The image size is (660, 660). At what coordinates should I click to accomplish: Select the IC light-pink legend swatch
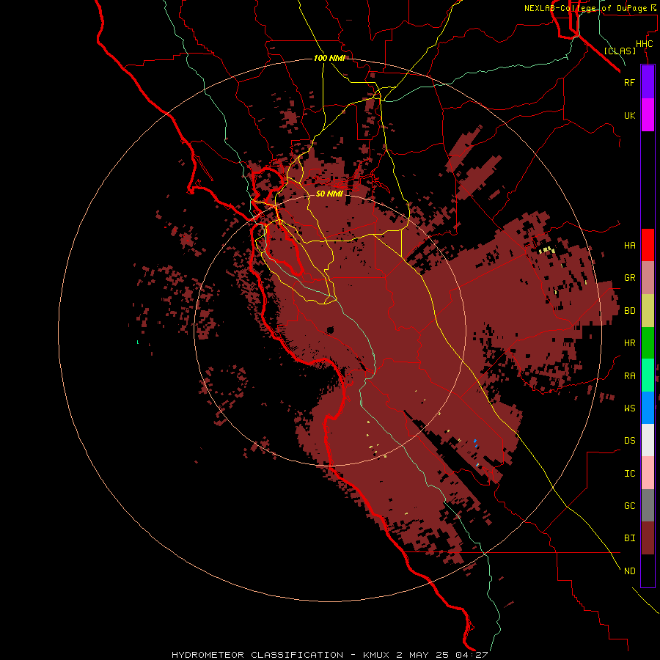[x=648, y=473]
